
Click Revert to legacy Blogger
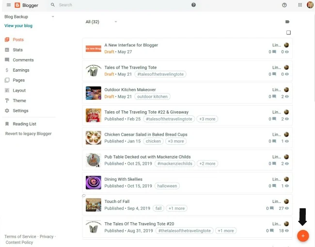click(x=28, y=134)
